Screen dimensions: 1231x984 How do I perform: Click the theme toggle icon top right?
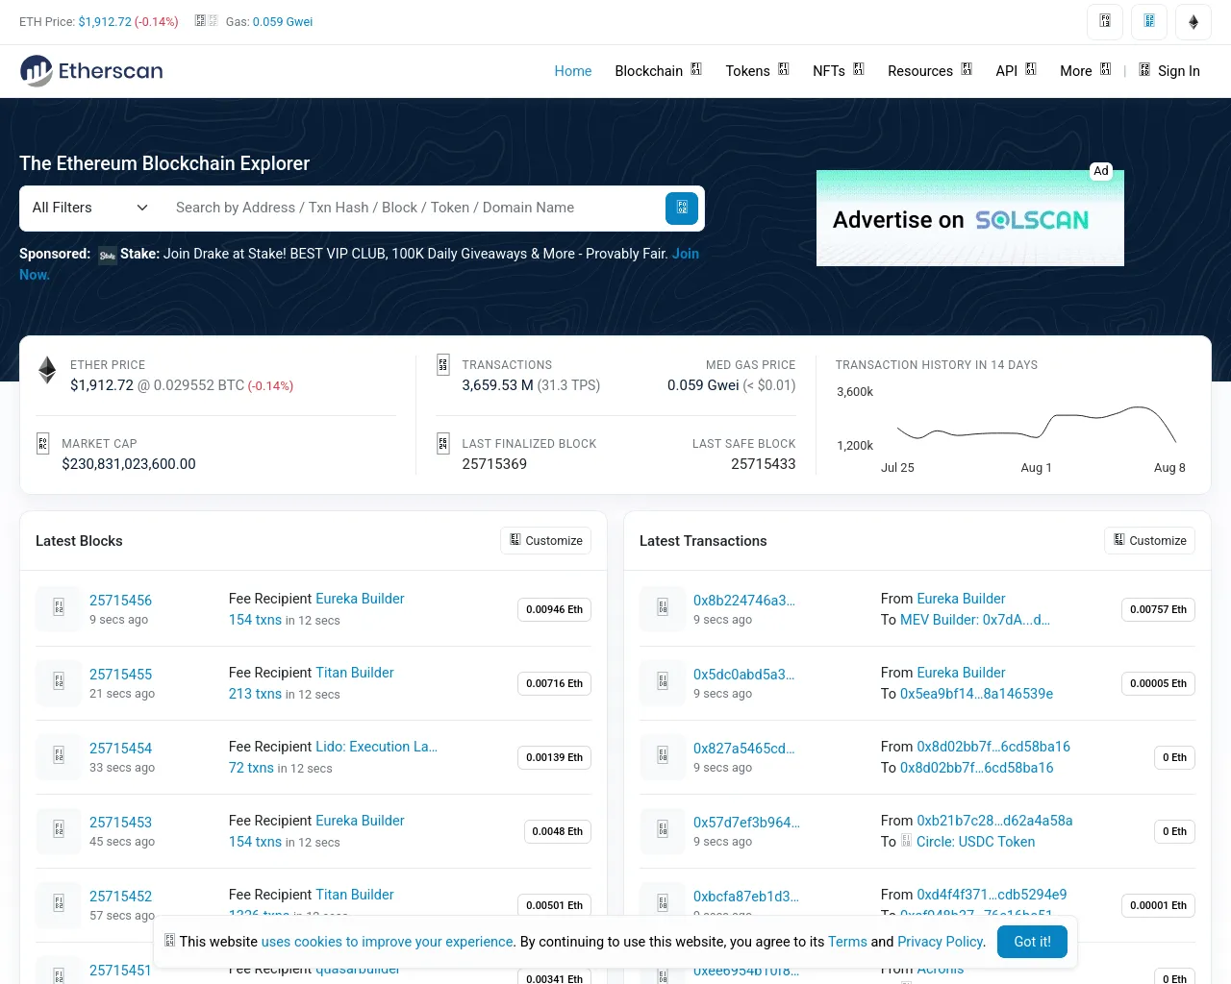(x=1105, y=21)
